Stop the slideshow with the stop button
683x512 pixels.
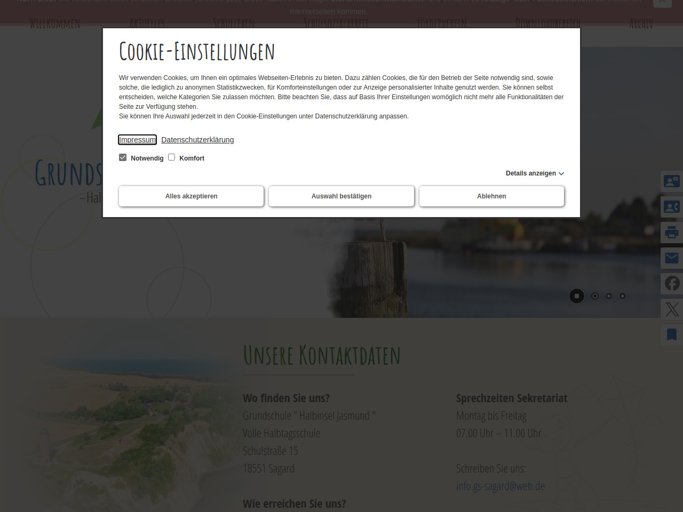click(x=577, y=296)
